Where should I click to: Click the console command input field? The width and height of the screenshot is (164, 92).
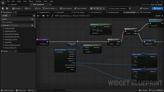pos(51,90)
